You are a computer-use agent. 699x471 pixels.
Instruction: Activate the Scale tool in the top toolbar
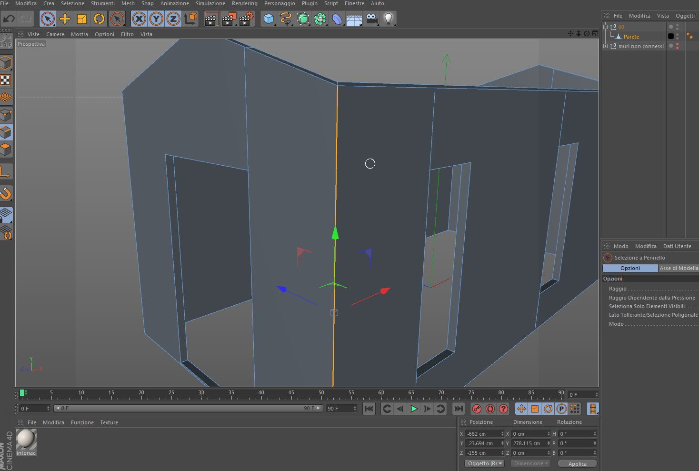(x=82, y=19)
